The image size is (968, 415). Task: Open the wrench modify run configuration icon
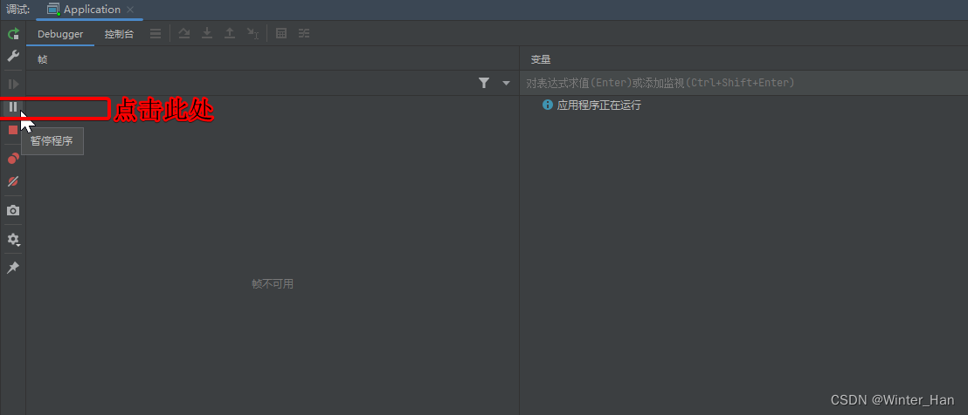13,57
